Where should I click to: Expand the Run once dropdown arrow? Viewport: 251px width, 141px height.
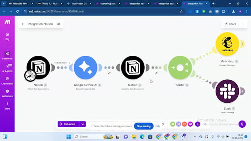[x=83, y=124]
